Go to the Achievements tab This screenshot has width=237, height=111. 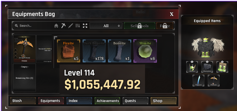107,101
